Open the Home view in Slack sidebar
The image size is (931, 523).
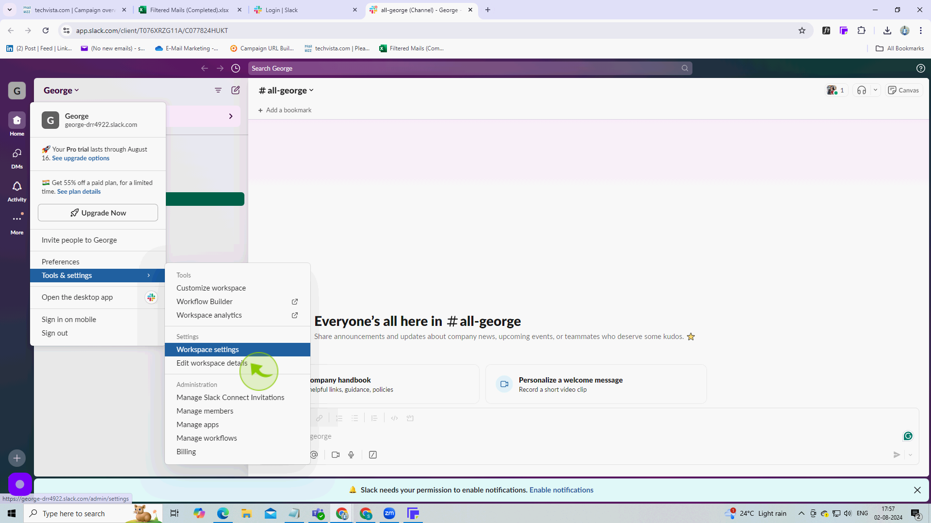coord(17,124)
